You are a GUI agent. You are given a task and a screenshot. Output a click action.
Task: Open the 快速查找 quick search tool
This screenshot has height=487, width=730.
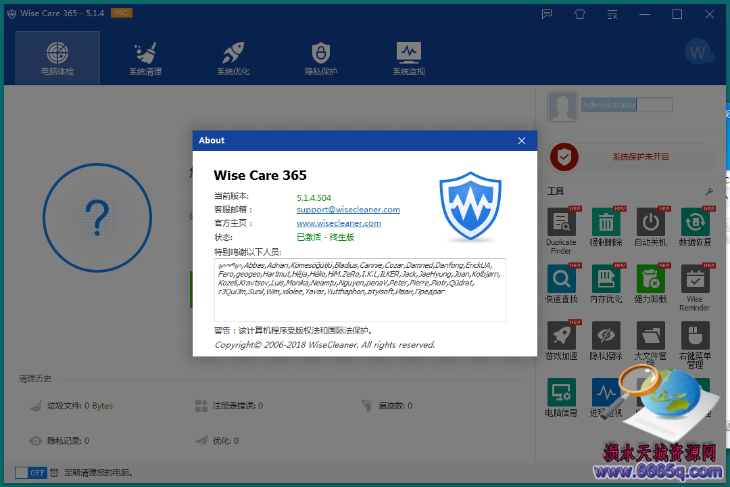561,284
